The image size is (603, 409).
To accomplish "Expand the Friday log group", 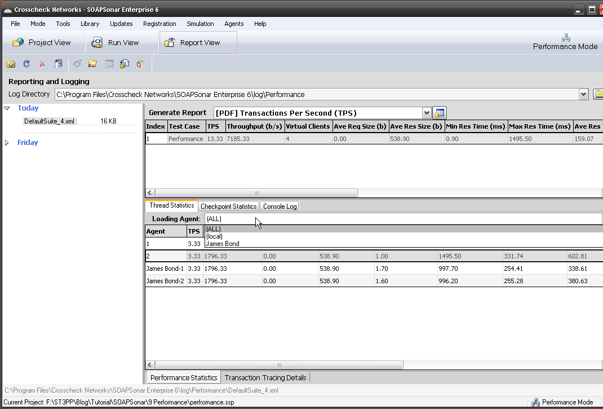I will [x=7, y=143].
